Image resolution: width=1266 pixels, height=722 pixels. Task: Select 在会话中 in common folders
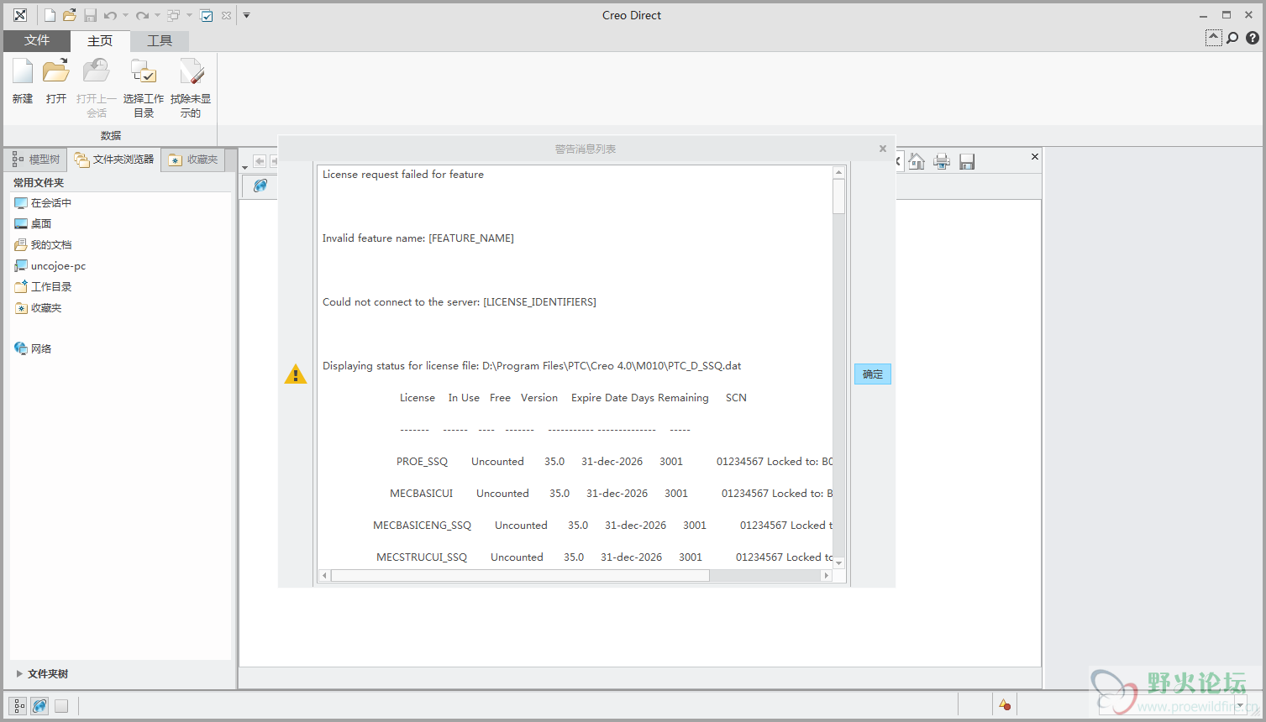pos(43,203)
